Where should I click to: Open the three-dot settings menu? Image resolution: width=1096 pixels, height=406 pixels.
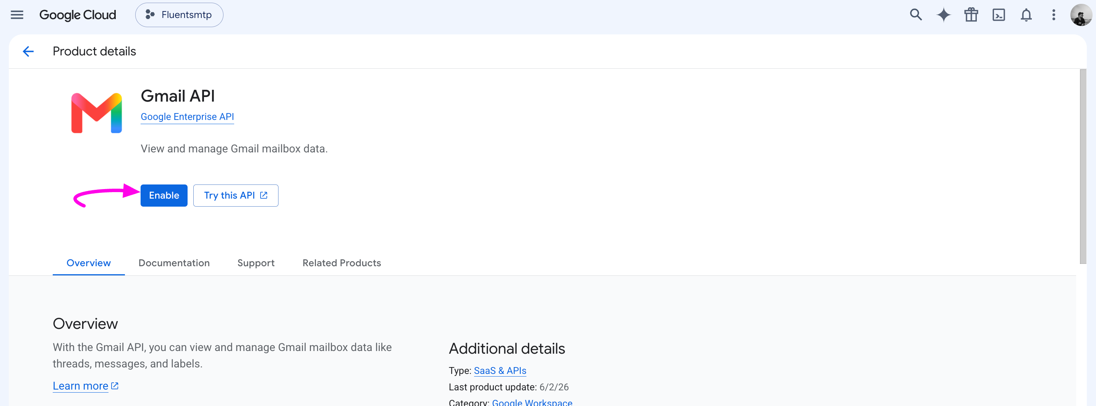pos(1054,15)
